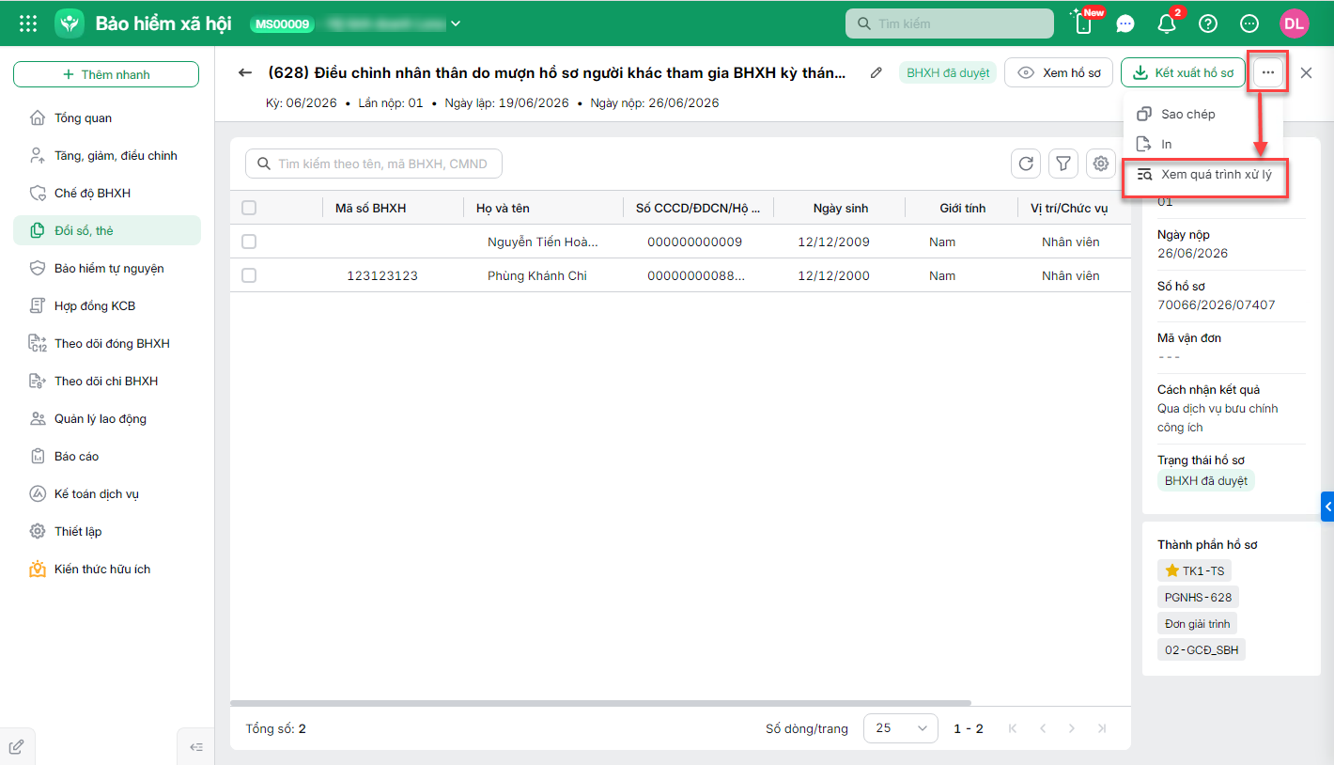Screen dimensions: 1334x765
Task: Open Tăng, giảm, điều chỉnh in sidebar
Action: click(x=107, y=155)
